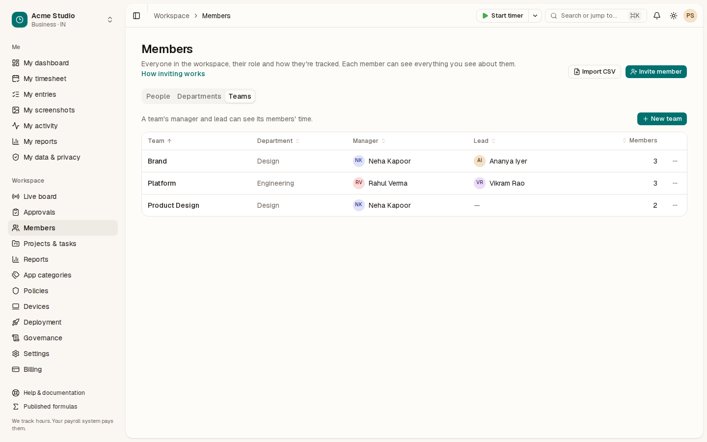This screenshot has height=442, width=707.
Task: Select the Teams tab
Action: coord(240,96)
